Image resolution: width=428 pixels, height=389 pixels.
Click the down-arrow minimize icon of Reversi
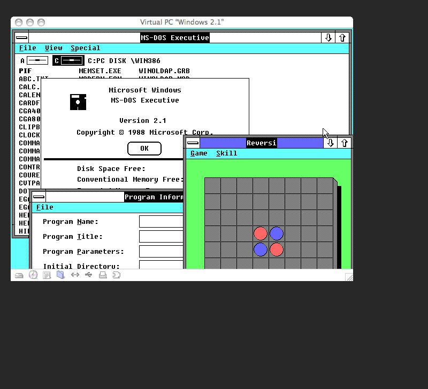(x=330, y=143)
